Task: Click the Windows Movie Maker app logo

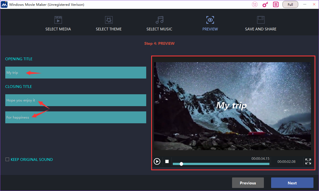Action: pos(4,4)
